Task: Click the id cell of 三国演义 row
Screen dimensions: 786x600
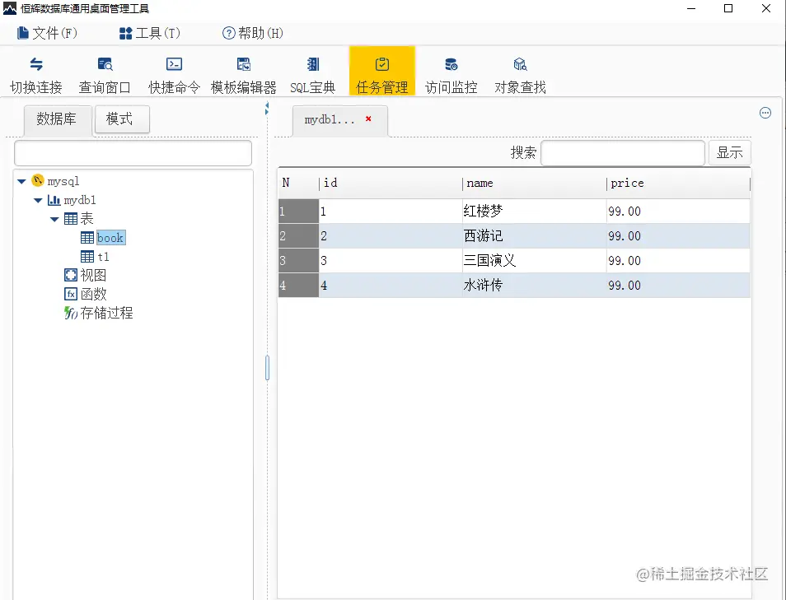Action: [391, 260]
